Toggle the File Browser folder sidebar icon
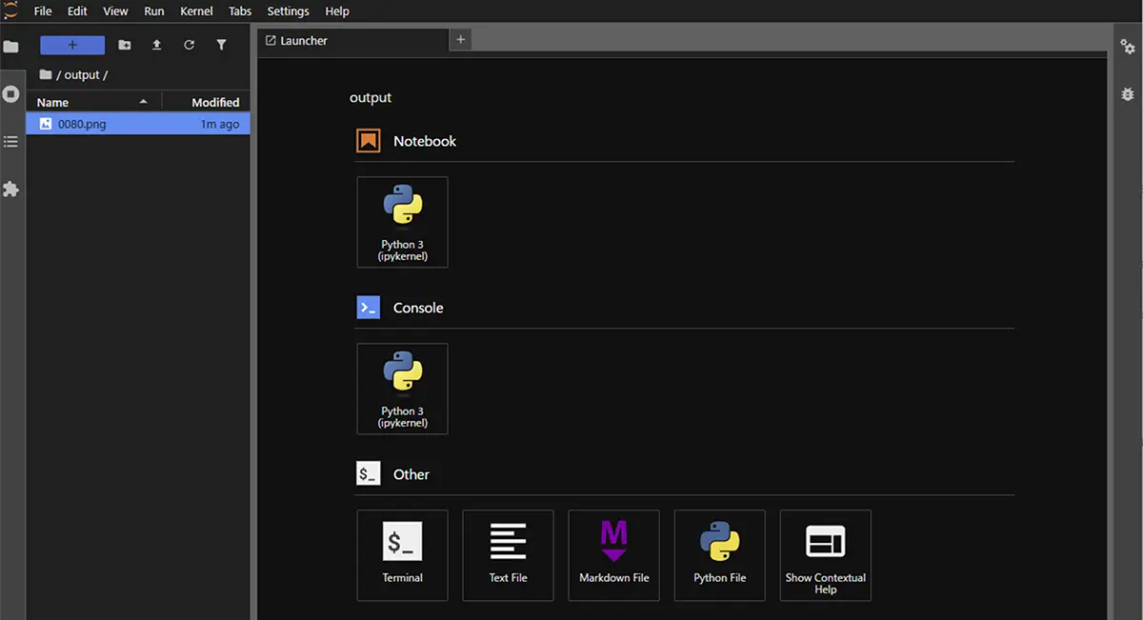Viewport: 1143px width, 620px height. 11,47
